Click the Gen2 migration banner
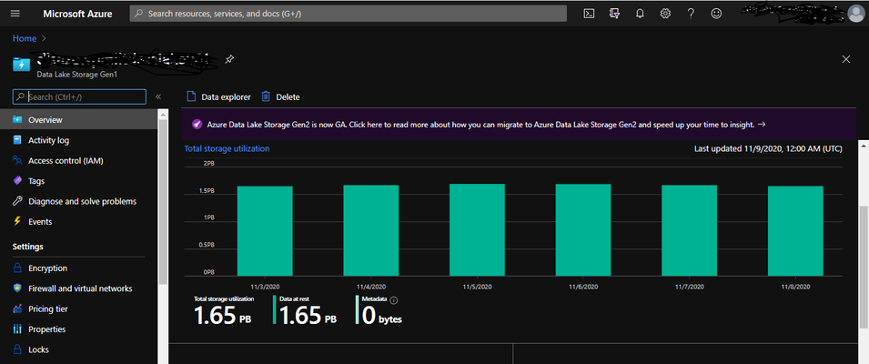 (x=518, y=125)
